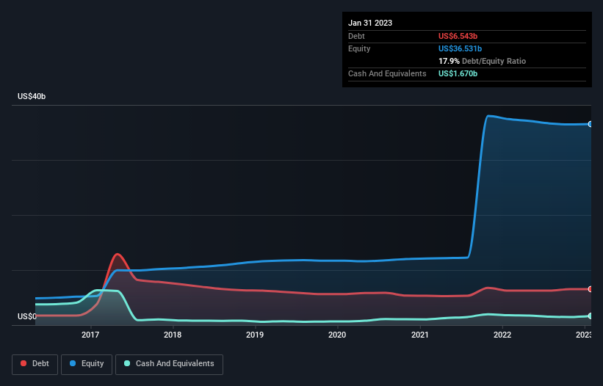
Task: Click the 2019 x-axis year label
Action: click(x=255, y=335)
